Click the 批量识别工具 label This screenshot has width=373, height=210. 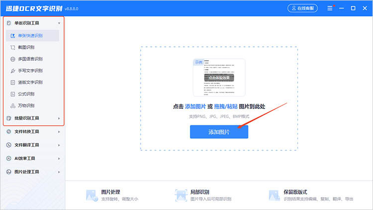tap(27, 118)
